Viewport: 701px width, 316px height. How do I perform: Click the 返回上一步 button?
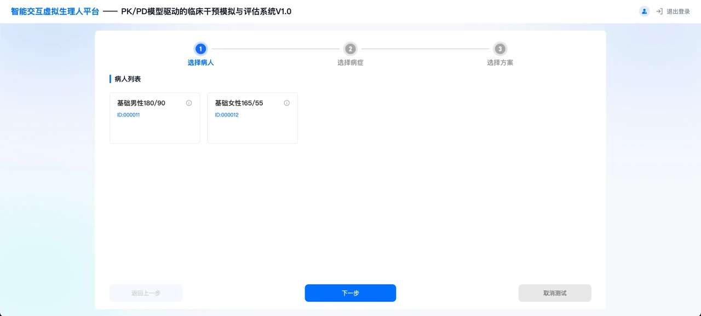coord(146,293)
